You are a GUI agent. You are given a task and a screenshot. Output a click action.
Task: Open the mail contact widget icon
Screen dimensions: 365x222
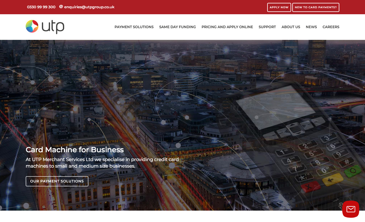[350, 209]
